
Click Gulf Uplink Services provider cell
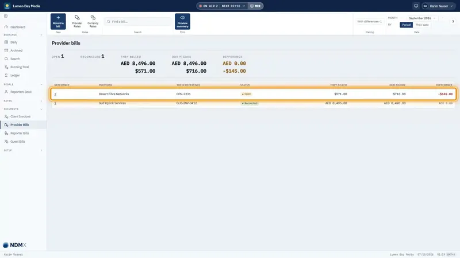(x=112, y=103)
